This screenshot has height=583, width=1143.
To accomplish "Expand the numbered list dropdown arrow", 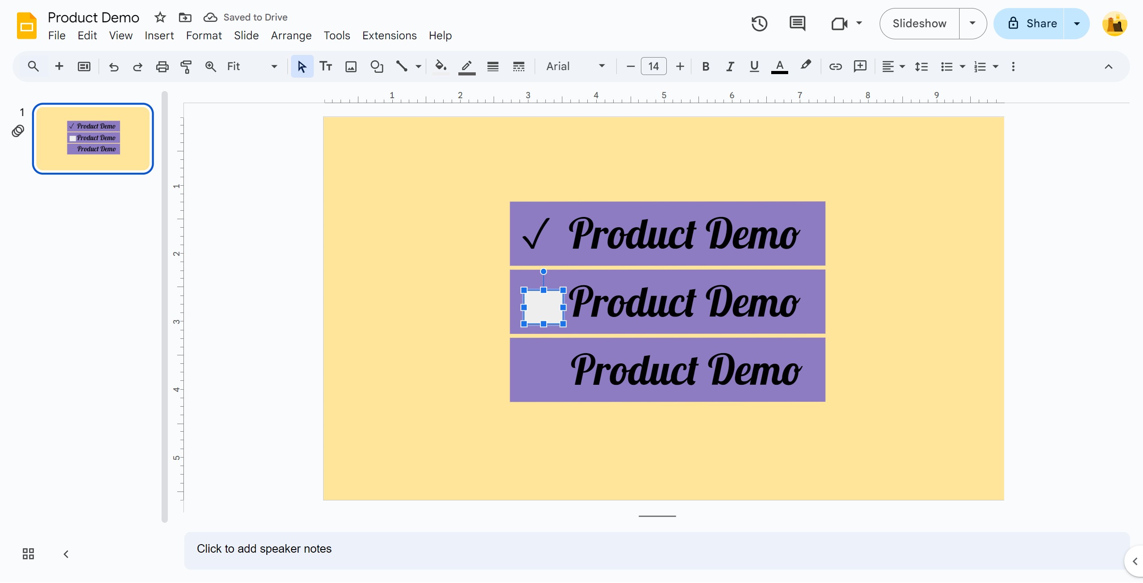I will 995,67.
